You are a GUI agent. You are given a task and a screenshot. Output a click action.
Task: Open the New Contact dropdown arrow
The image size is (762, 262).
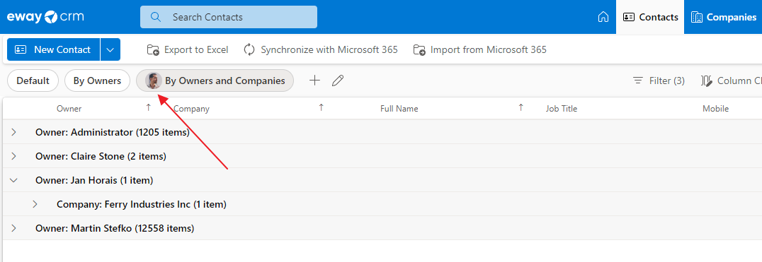pyautogui.click(x=110, y=49)
